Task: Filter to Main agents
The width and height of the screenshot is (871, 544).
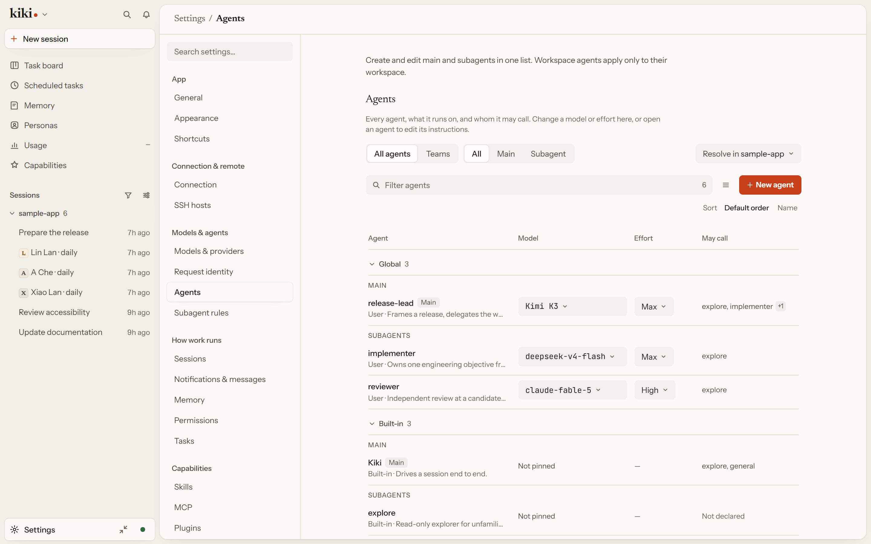Action: [506, 154]
